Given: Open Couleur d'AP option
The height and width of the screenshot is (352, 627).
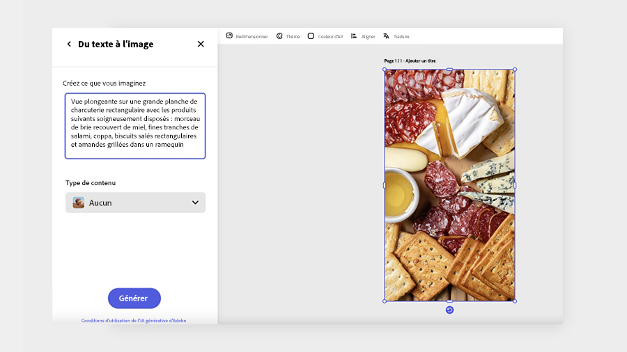Looking at the screenshot, I should point(330,36).
